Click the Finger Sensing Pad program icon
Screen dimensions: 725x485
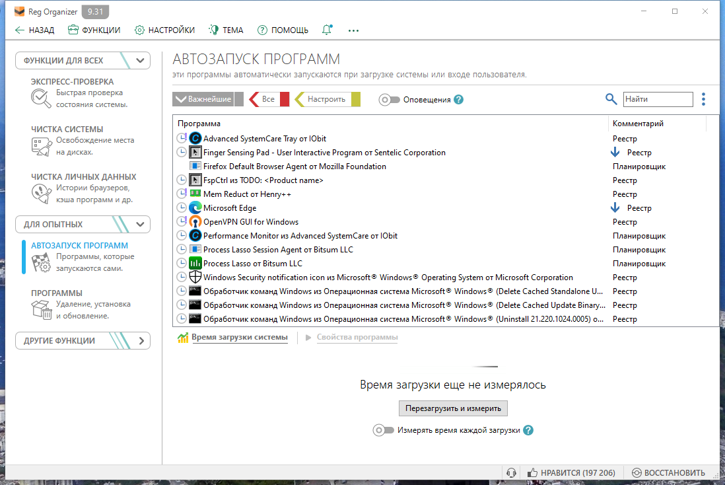coord(195,152)
